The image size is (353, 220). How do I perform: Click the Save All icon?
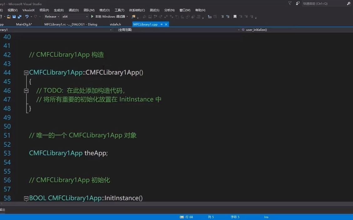[x=19, y=17]
